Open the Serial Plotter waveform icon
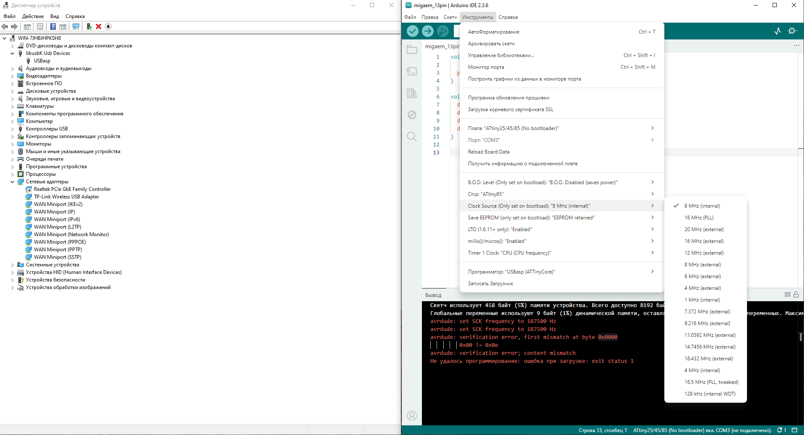Image resolution: width=804 pixels, height=435 pixels. click(x=778, y=31)
